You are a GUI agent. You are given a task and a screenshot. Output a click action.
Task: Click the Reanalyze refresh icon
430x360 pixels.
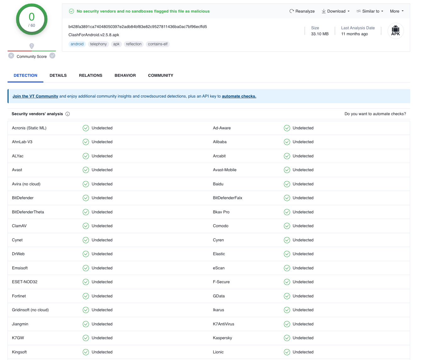tap(291, 11)
